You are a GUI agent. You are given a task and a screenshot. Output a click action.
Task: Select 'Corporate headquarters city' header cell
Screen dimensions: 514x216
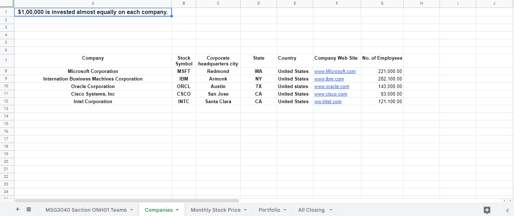pyautogui.click(x=218, y=61)
